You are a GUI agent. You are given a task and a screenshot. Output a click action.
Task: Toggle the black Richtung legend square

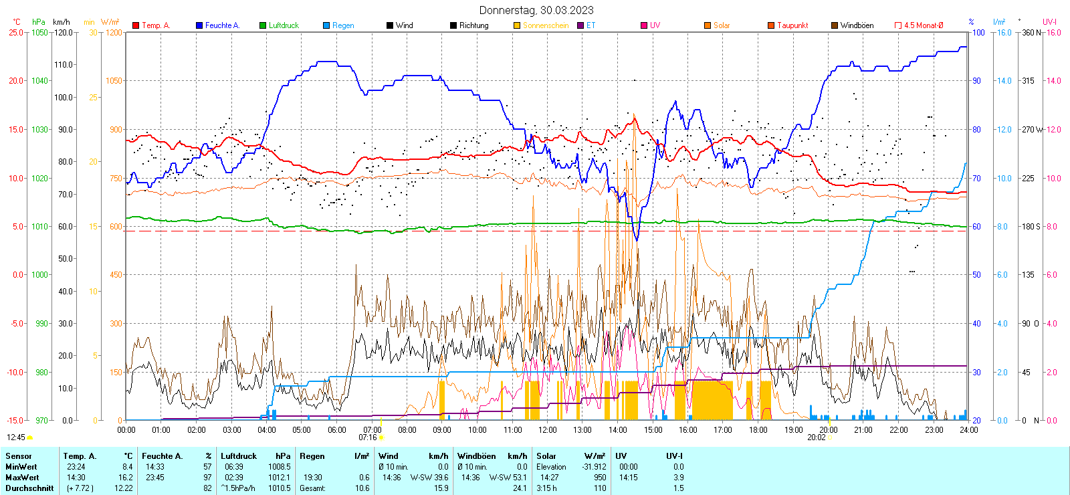pos(453,25)
